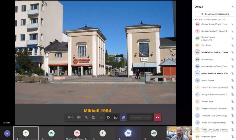This screenshot has width=236, height=140.
Task: Select Kurz, Katrin in participants list
Action: 206,45
